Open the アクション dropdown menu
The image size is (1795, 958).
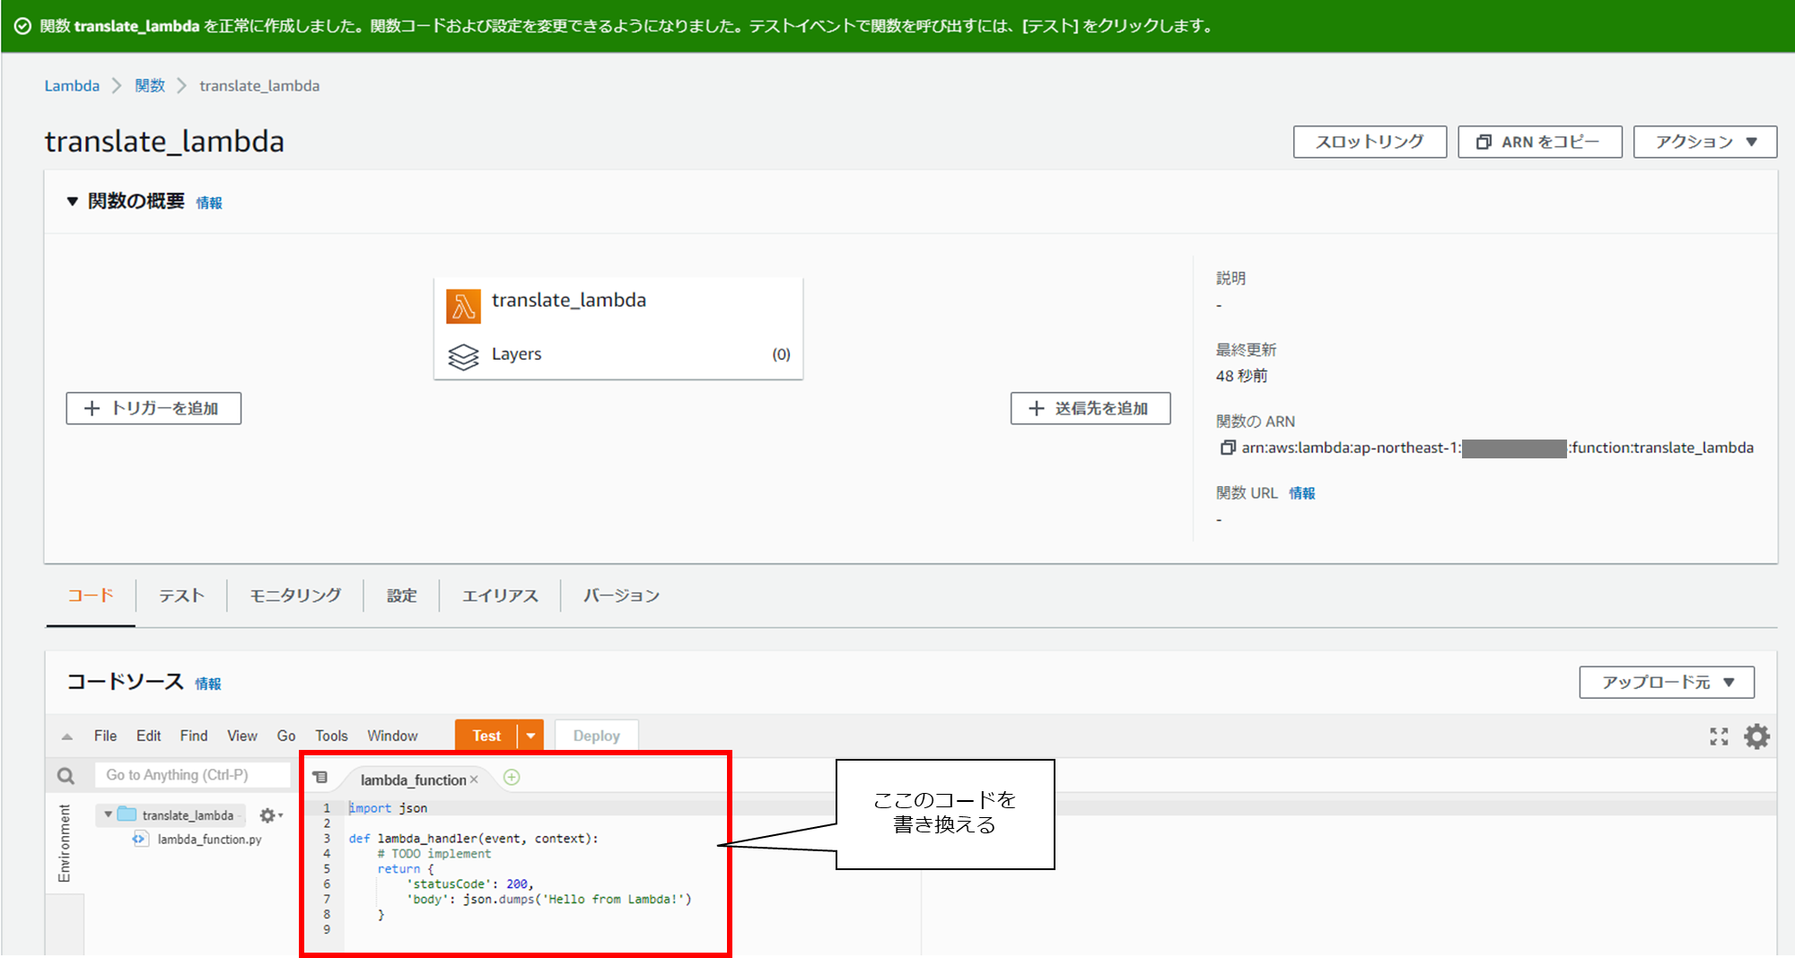1703,141
